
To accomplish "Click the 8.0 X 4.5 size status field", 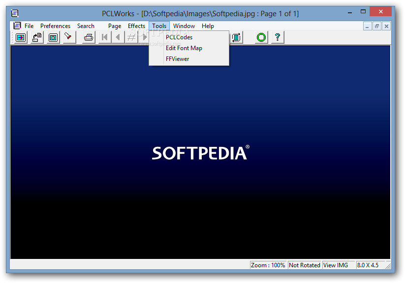I will click(371, 265).
